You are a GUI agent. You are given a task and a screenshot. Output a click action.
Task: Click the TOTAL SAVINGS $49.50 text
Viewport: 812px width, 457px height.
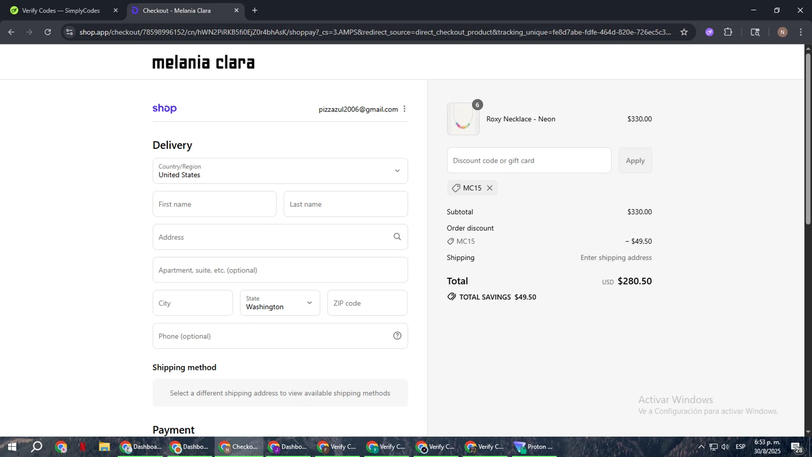[x=497, y=297]
